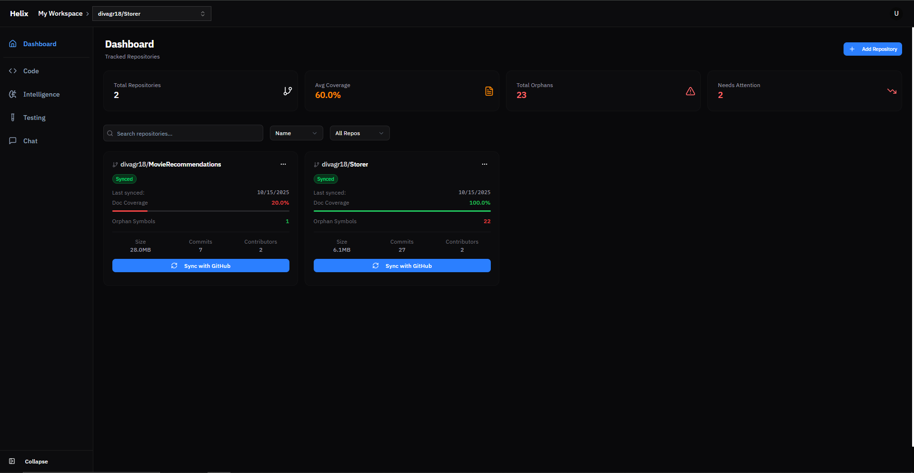
Task: Open the Name sort dropdown
Action: click(x=296, y=133)
